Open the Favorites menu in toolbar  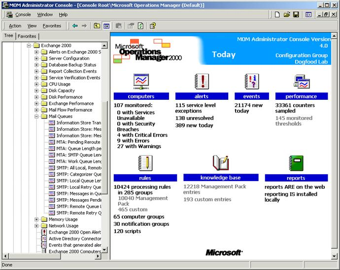tap(52, 26)
